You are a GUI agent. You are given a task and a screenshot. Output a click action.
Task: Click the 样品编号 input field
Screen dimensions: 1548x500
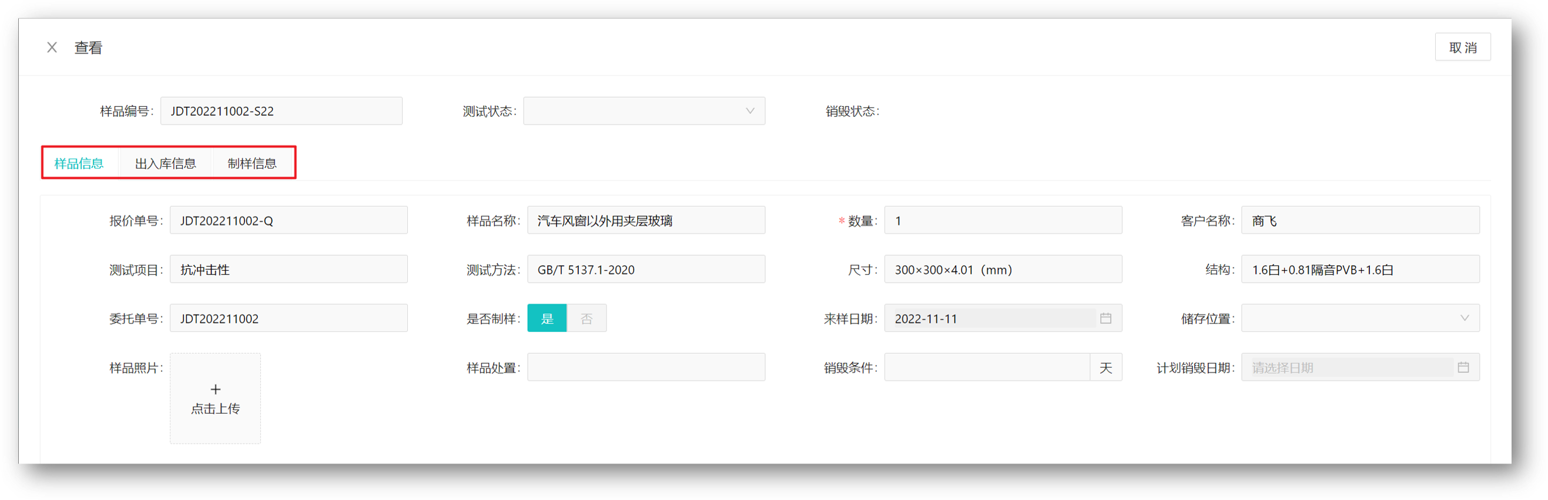281,111
